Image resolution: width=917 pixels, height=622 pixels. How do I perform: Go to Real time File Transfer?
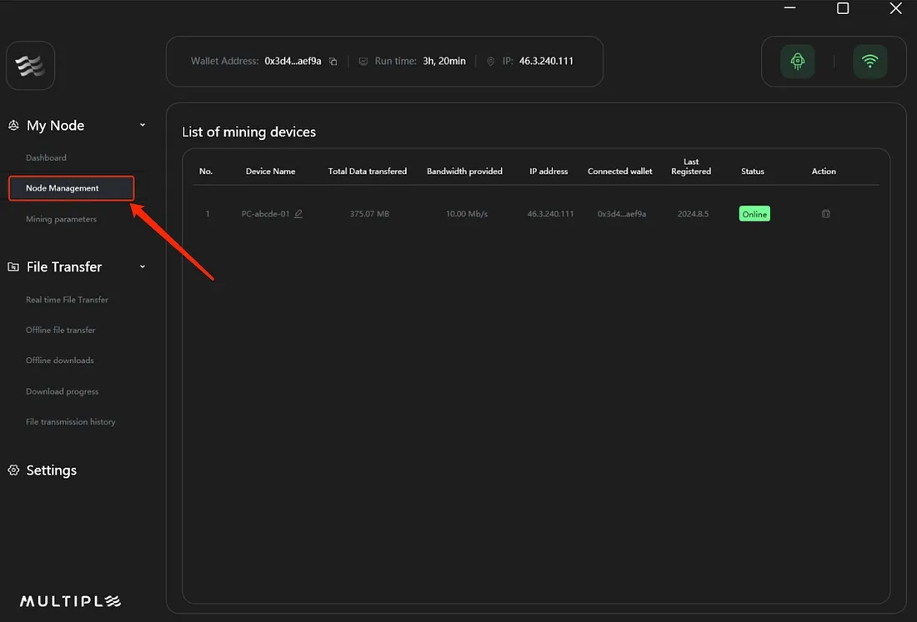point(67,300)
